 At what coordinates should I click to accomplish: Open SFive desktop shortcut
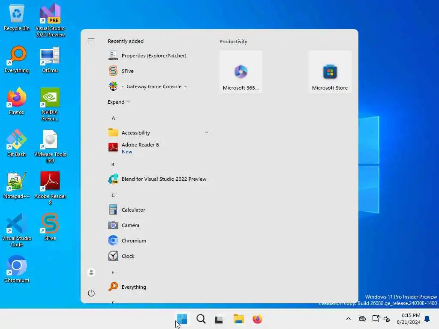[50, 227]
